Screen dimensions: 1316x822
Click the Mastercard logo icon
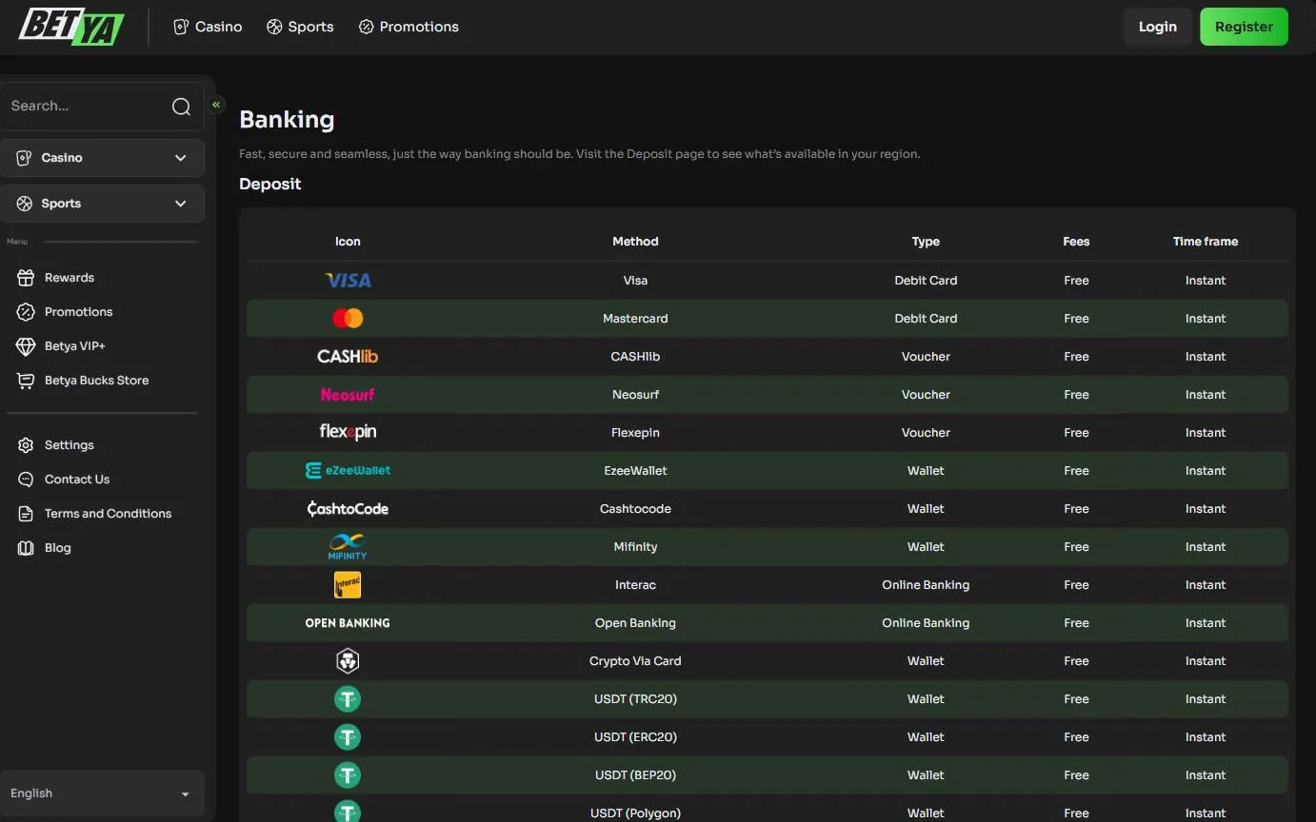pyautogui.click(x=348, y=319)
